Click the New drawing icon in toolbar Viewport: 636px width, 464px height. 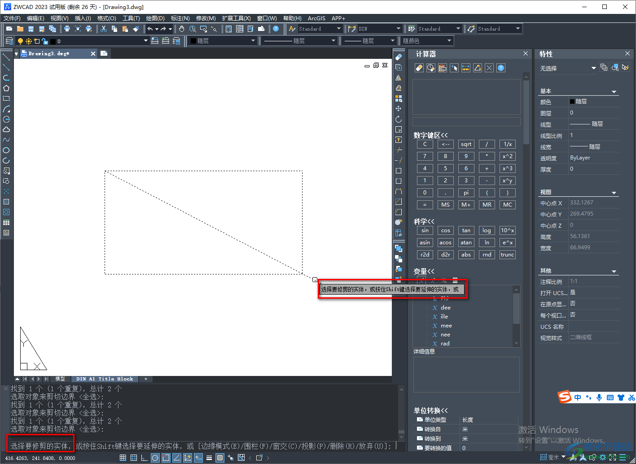tap(9, 29)
